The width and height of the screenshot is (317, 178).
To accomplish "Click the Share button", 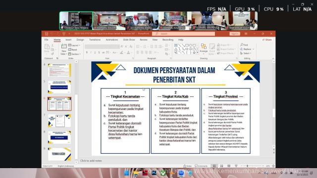I will (x=267, y=40).
